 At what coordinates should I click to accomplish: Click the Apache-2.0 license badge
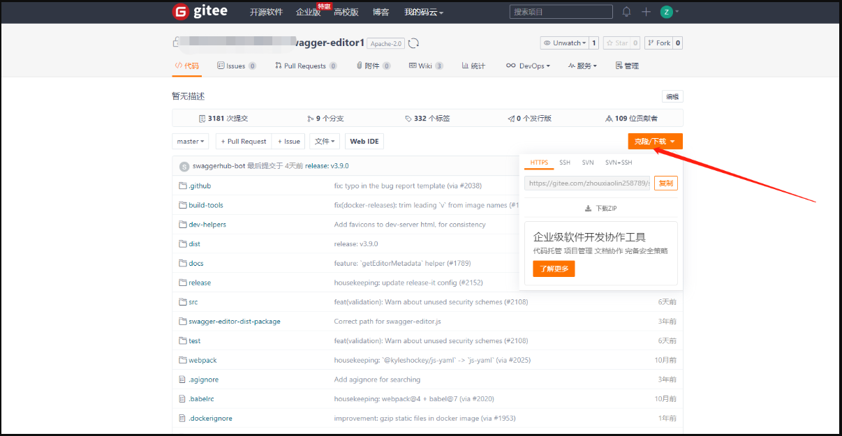pyautogui.click(x=386, y=43)
